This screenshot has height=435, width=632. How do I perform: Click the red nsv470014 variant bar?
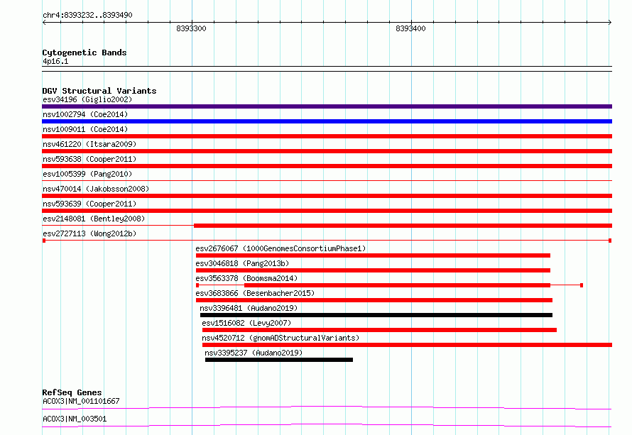point(327,196)
